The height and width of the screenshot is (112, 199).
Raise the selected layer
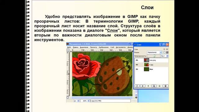coord(142,86)
